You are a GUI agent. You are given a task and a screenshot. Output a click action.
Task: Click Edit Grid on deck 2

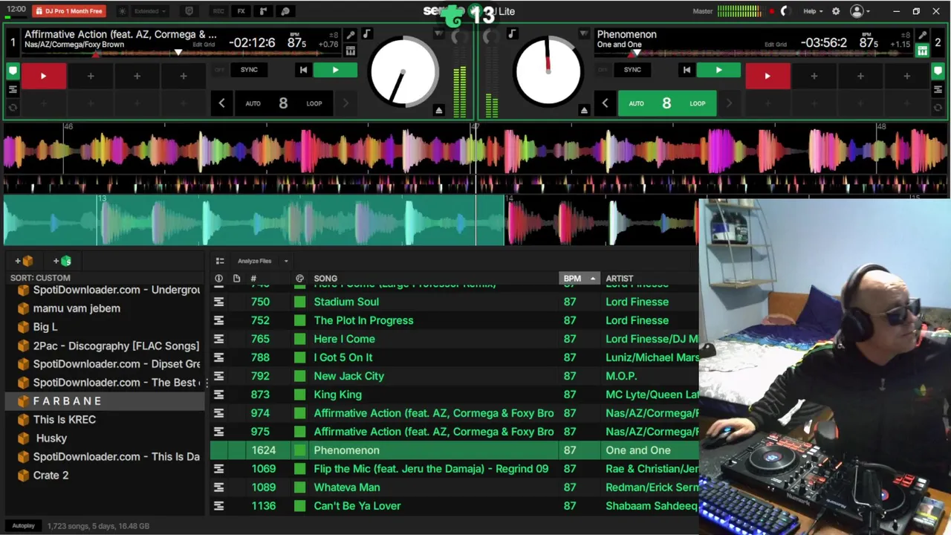[776, 45]
